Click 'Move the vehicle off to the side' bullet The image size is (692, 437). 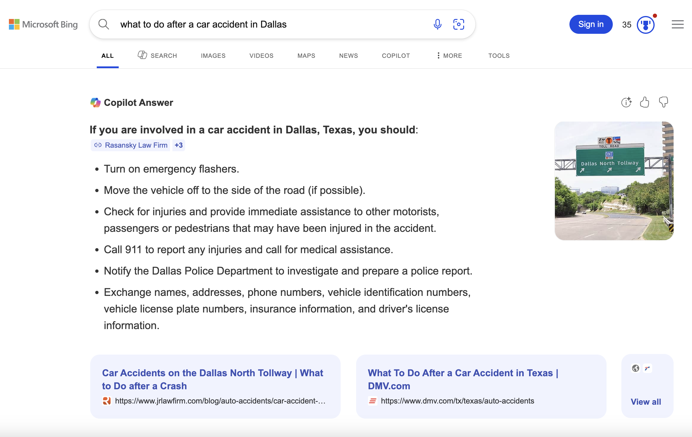tap(234, 190)
